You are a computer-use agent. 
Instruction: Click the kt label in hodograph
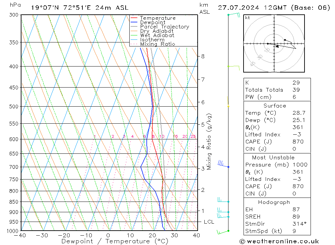click(248, 18)
